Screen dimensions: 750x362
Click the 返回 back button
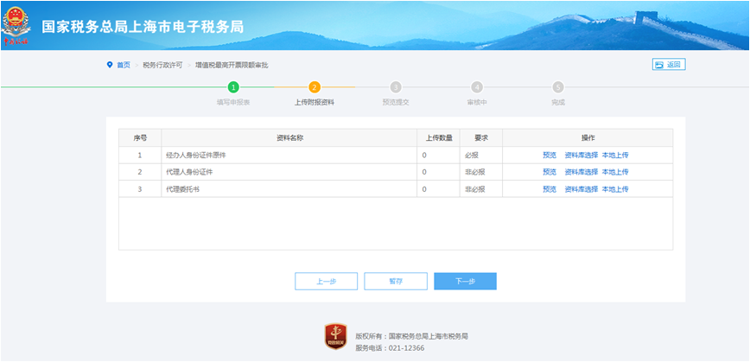pyautogui.click(x=668, y=65)
